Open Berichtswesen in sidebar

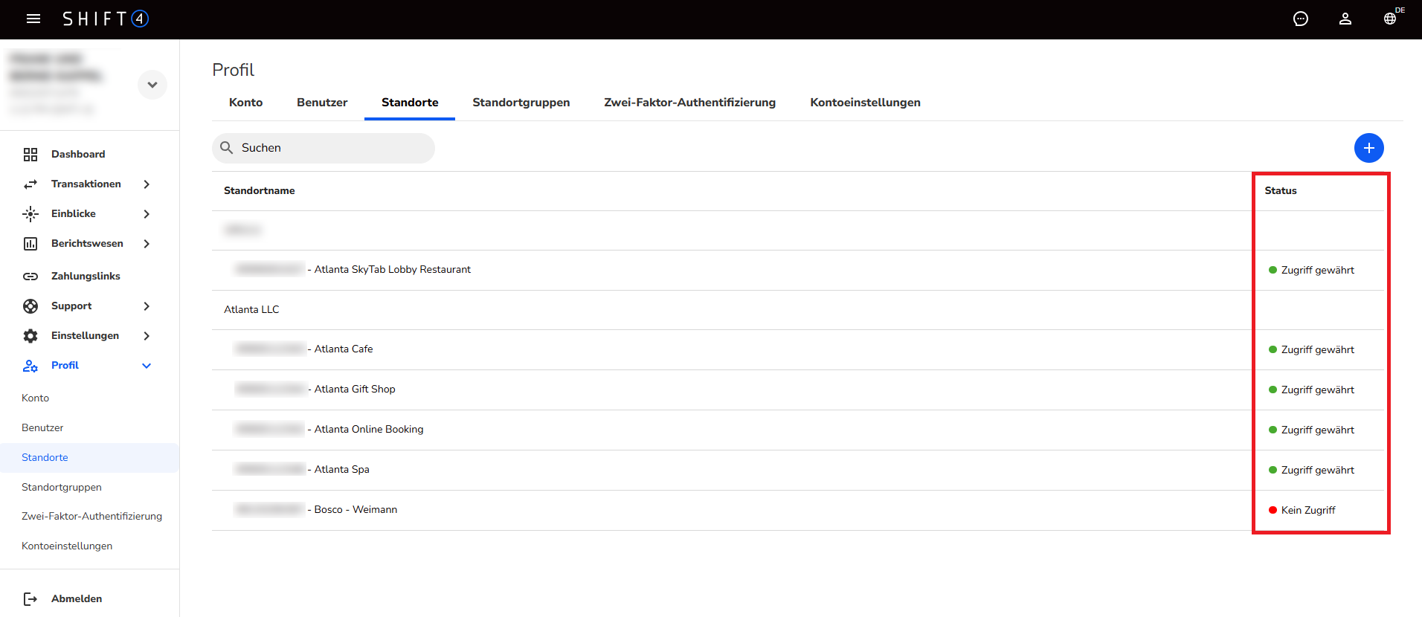[87, 243]
